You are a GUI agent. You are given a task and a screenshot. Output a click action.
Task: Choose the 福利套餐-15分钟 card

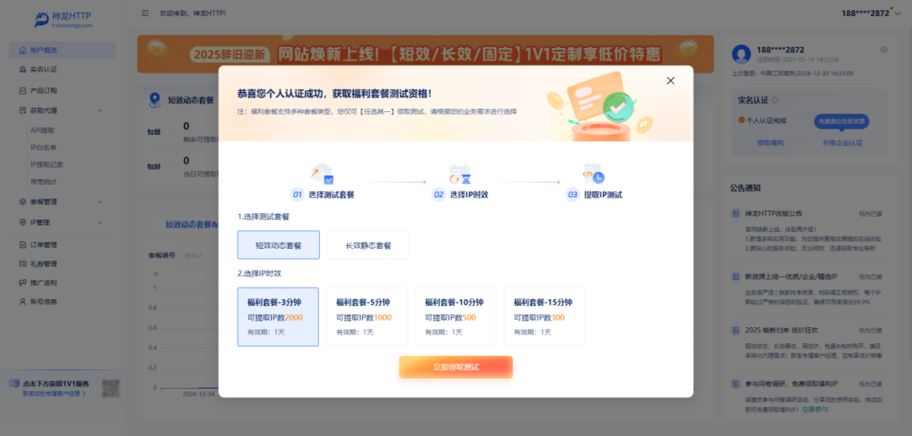[x=545, y=317]
